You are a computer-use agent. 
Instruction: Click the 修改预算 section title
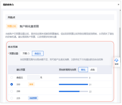pos(13,47)
